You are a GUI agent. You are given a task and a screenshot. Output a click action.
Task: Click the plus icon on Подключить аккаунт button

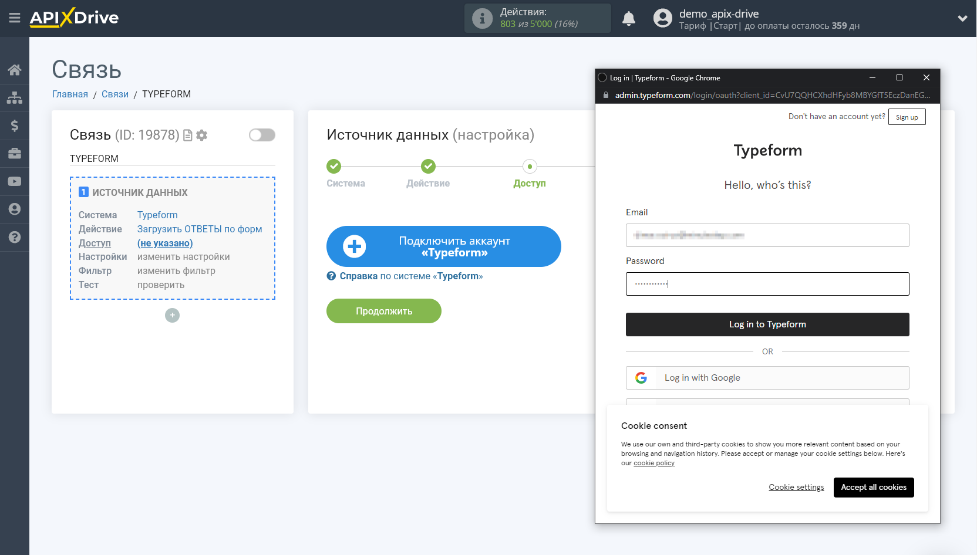(355, 246)
